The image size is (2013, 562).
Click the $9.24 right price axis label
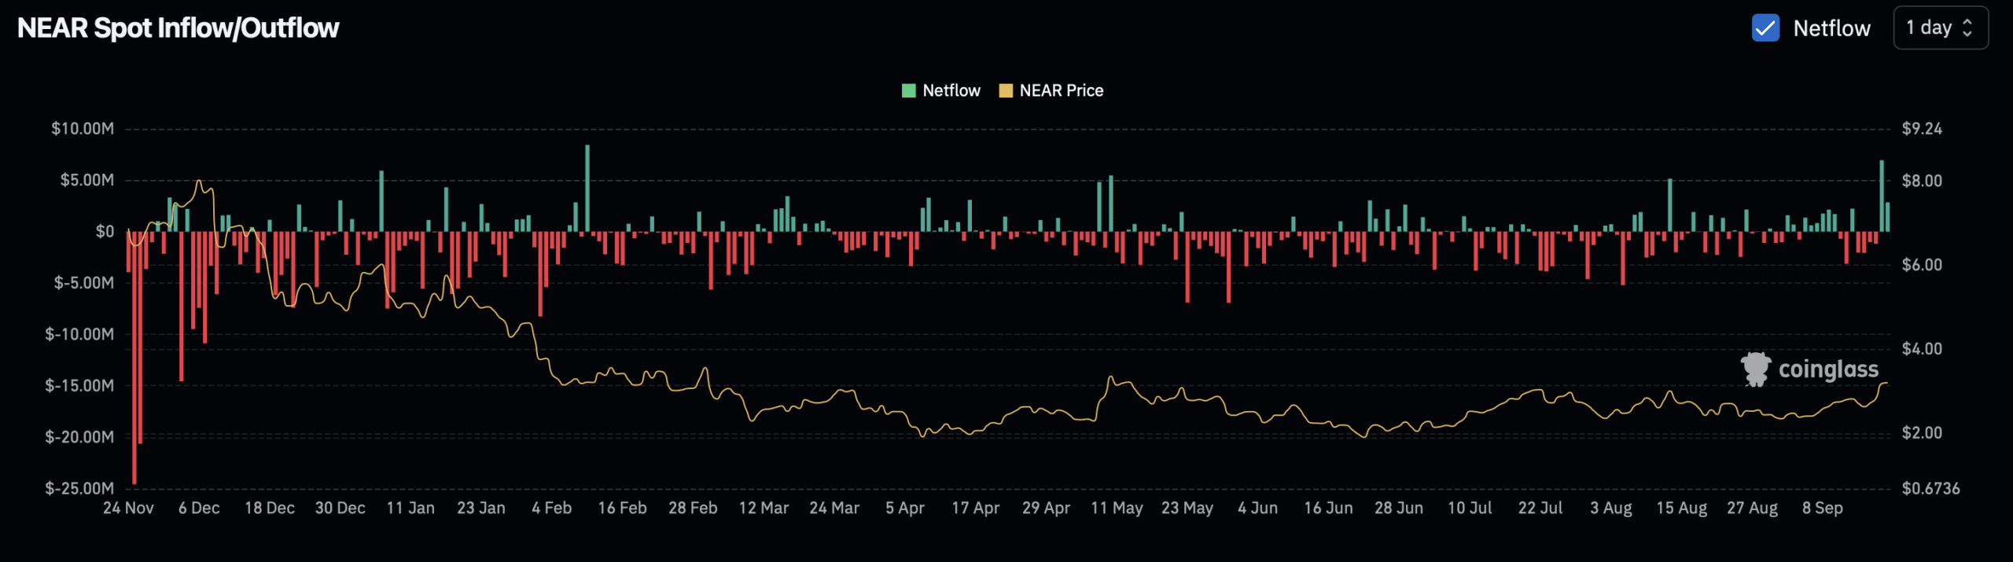(1922, 128)
